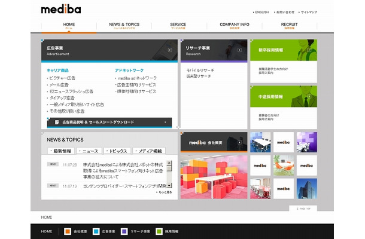Click purple リサーチ事業 square icon in footer
This screenshot has height=239, width=365.
(x=124, y=231)
